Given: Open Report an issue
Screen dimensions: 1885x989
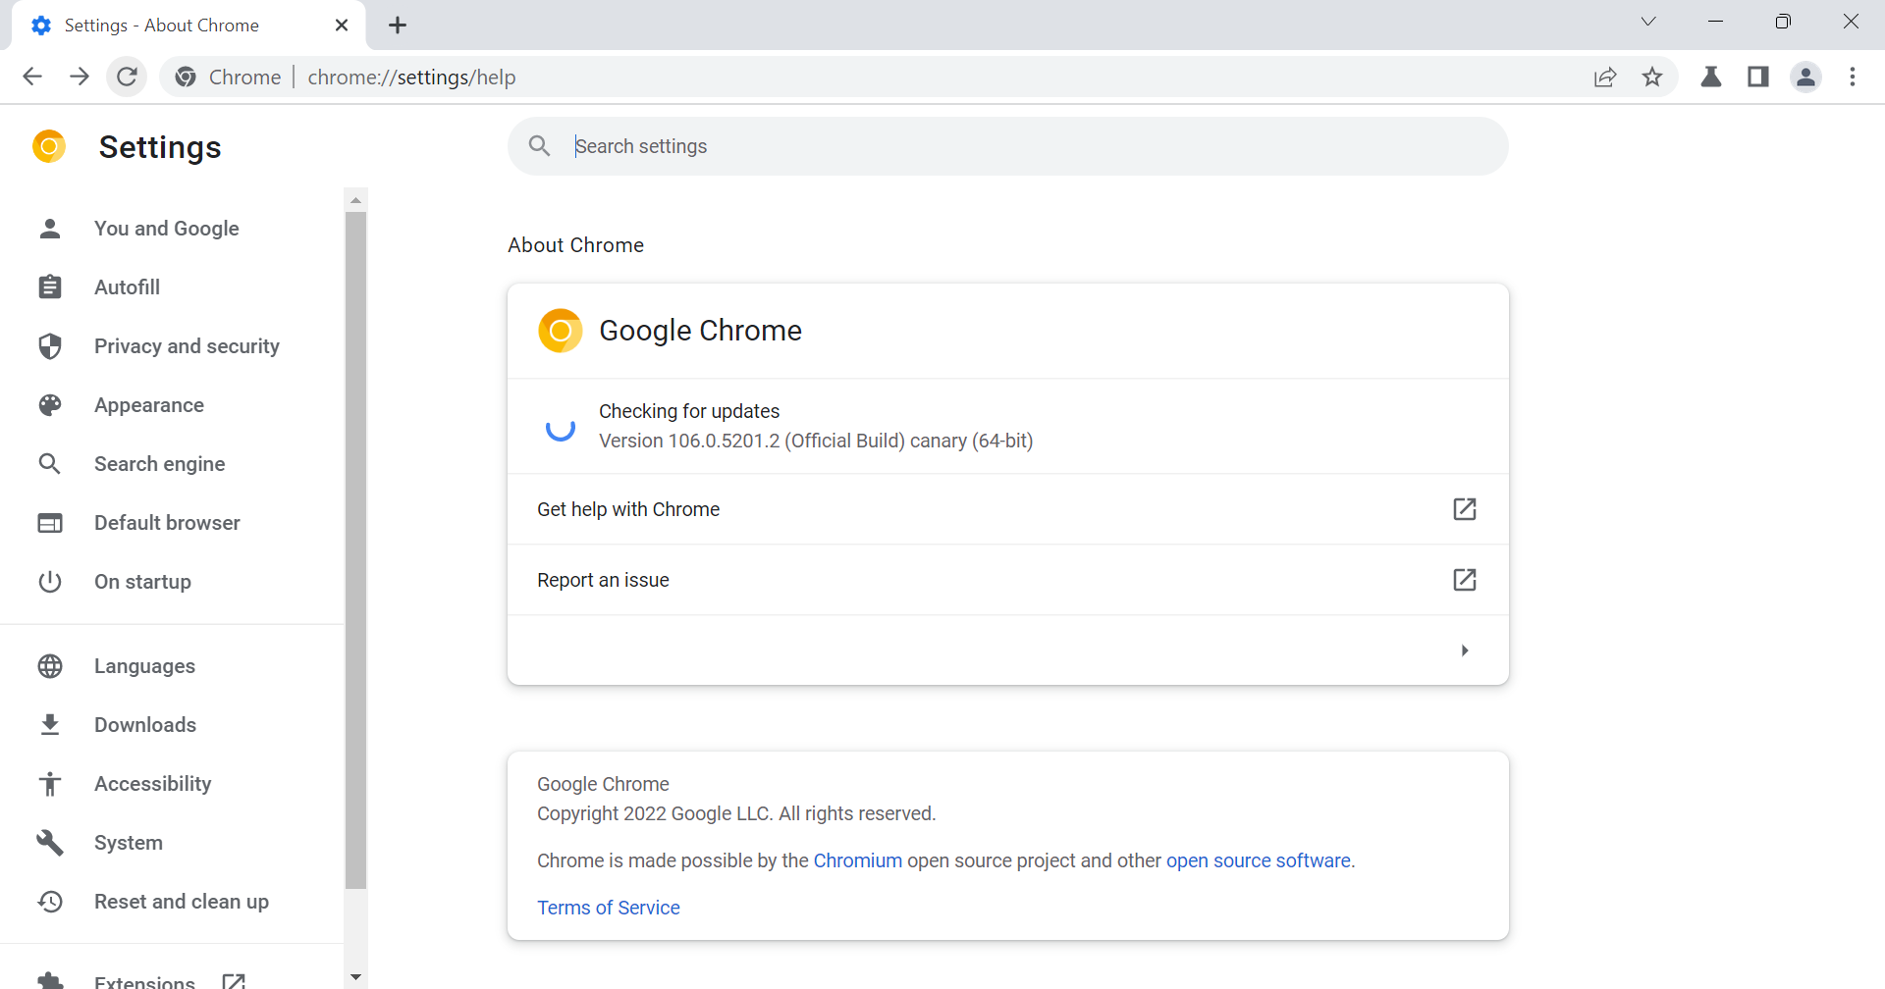Looking at the screenshot, I should click(1008, 580).
